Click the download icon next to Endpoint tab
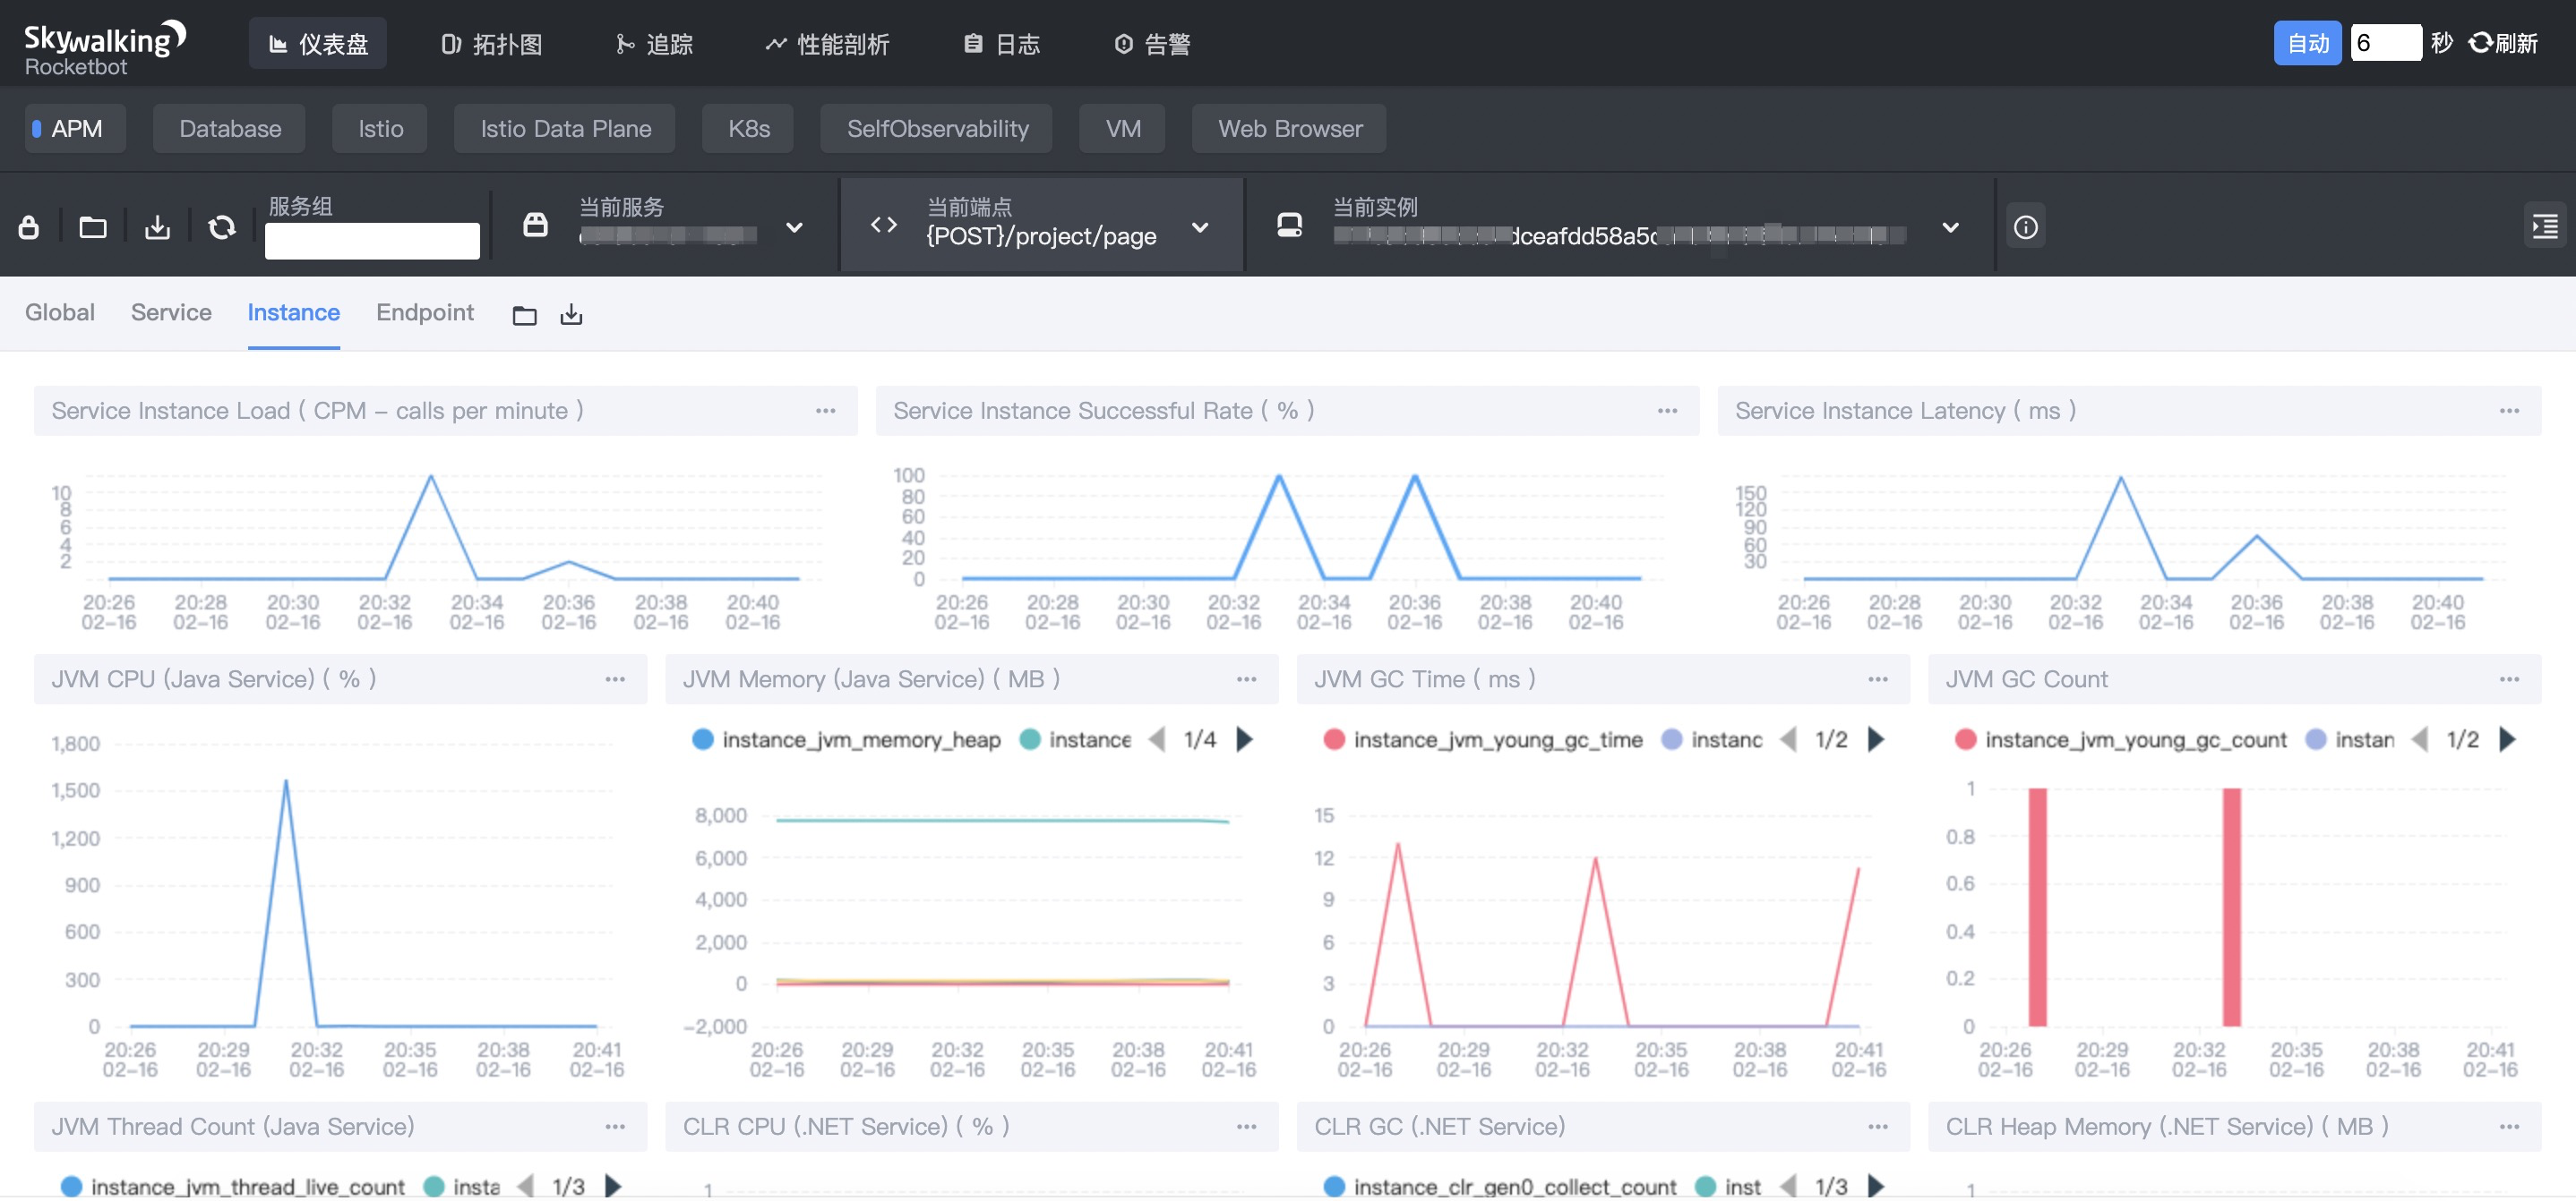The image size is (2576, 1201). click(571, 316)
